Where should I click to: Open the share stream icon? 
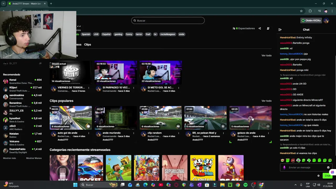260,28
